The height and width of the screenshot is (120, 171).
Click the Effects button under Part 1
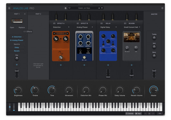[28, 32]
